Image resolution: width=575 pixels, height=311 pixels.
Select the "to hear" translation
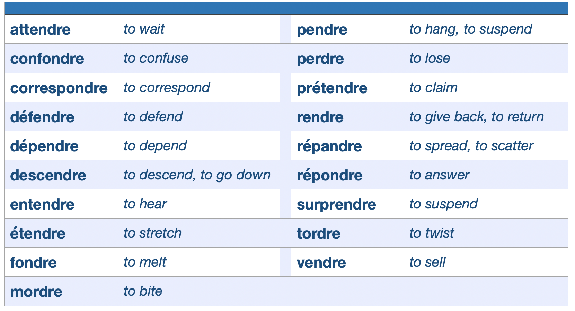(x=145, y=204)
